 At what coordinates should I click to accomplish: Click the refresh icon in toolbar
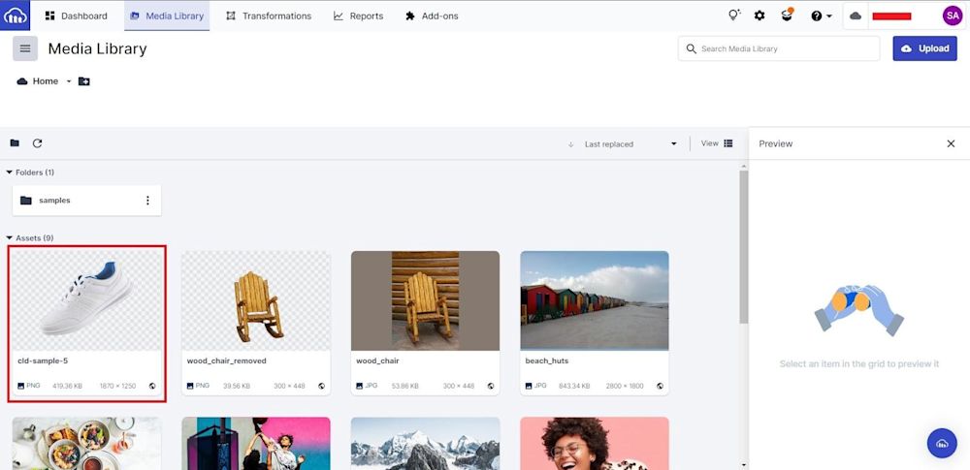(38, 143)
